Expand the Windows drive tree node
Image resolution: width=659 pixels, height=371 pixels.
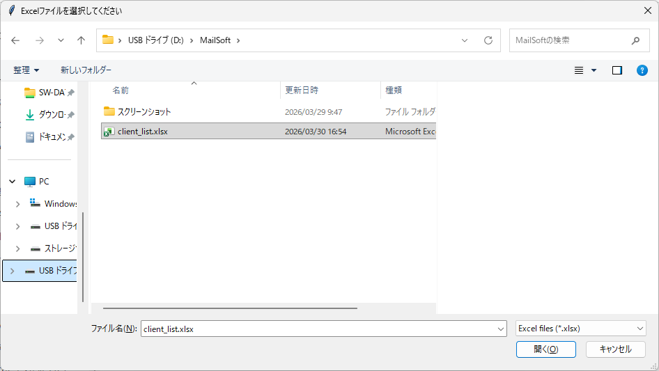pyautogui.click(x=18, y=204)
